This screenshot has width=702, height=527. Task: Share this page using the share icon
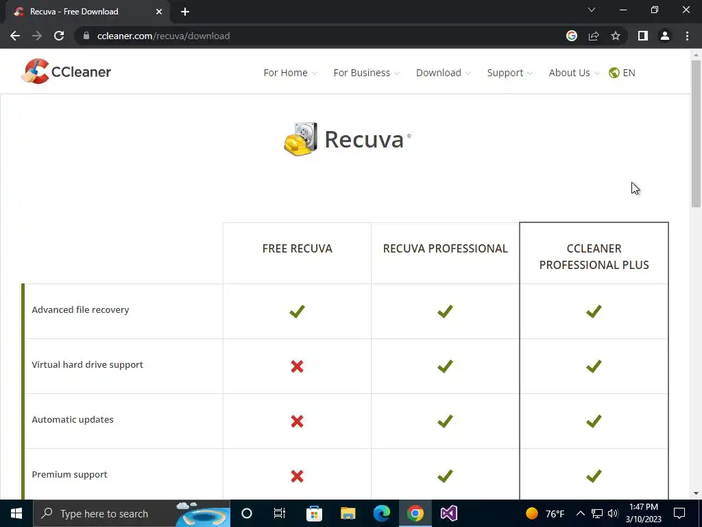pyautogui.click(x=594, y=36)
